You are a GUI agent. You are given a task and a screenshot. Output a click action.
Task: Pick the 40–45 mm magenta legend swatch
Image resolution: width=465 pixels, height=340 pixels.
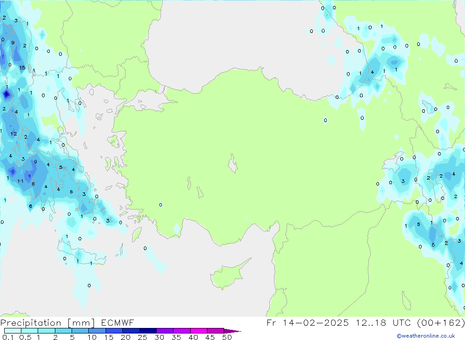(199, 331)
